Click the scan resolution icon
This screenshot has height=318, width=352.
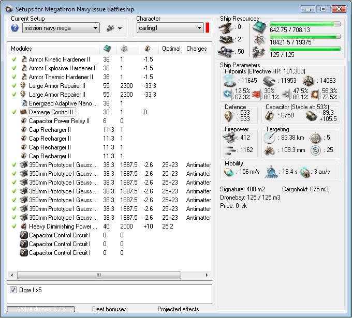pyautogui.click(x=269, y=150)
